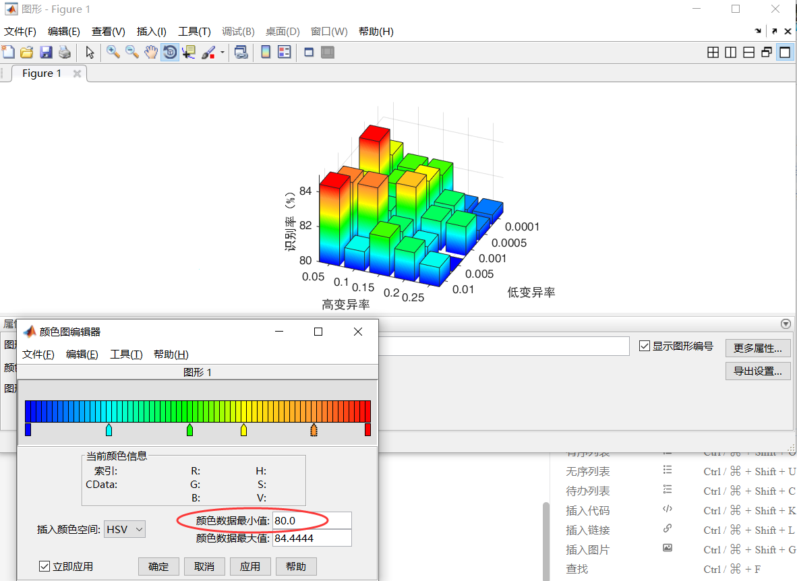Viewport: 797px width, 581px height.
Task: Toggle the 立即应用 checkbox
Action: 45,566
